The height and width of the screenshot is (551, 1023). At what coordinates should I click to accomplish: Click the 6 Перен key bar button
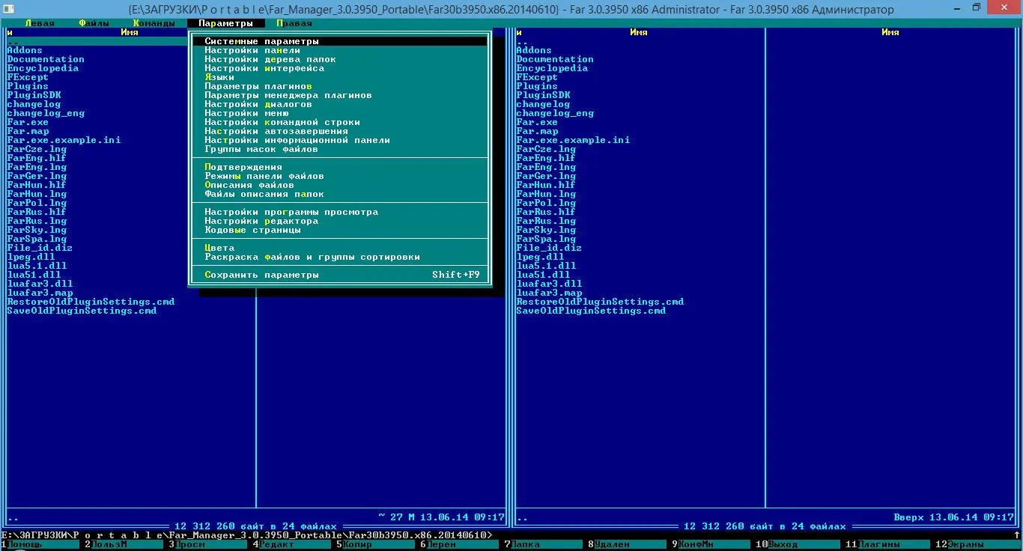[x=460, y=545]
